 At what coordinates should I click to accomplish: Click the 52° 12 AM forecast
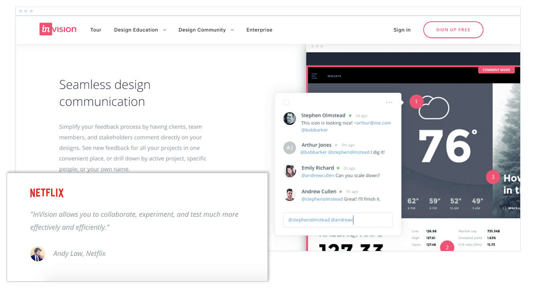point(456,203)
